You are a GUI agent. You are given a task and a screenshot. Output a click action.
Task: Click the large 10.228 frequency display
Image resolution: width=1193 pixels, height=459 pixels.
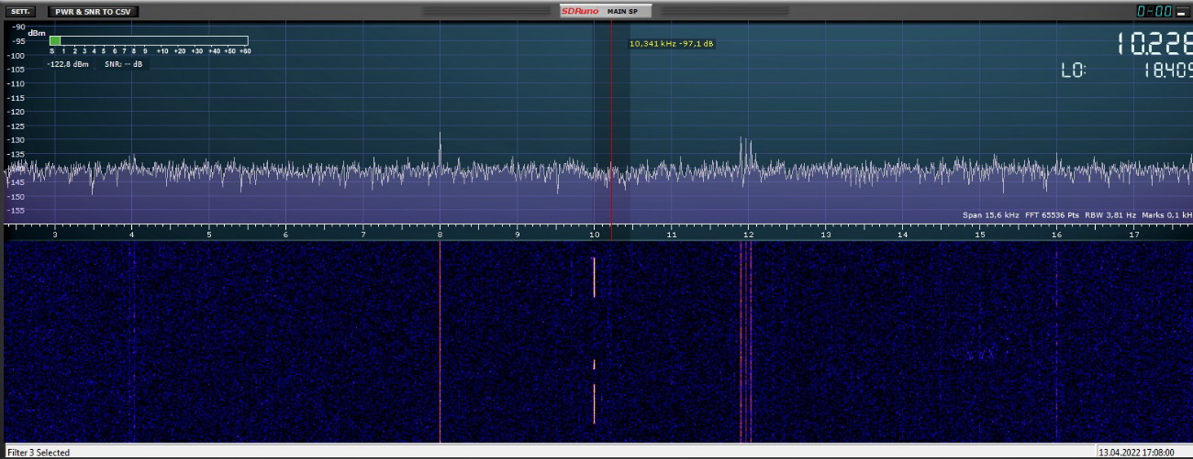tap(1154, 44)
